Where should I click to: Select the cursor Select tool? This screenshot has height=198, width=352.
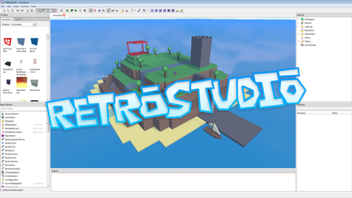(x=91, y=10)
